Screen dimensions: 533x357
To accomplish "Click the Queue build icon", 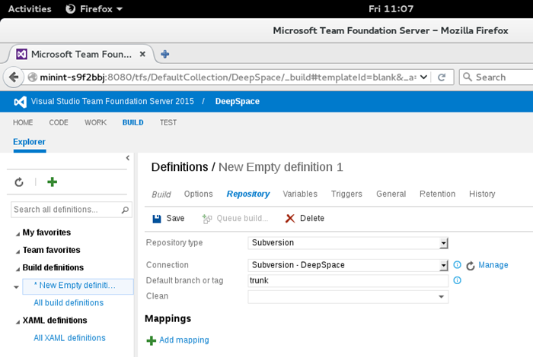I will (206, 219).
